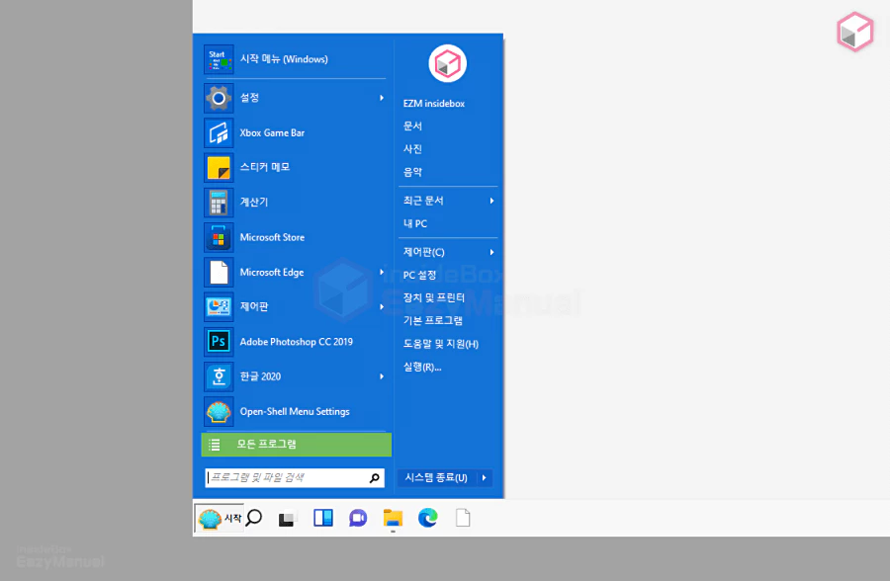
Task: Launch Microsoft Edge from the taskbar
Action: (427, 518)
